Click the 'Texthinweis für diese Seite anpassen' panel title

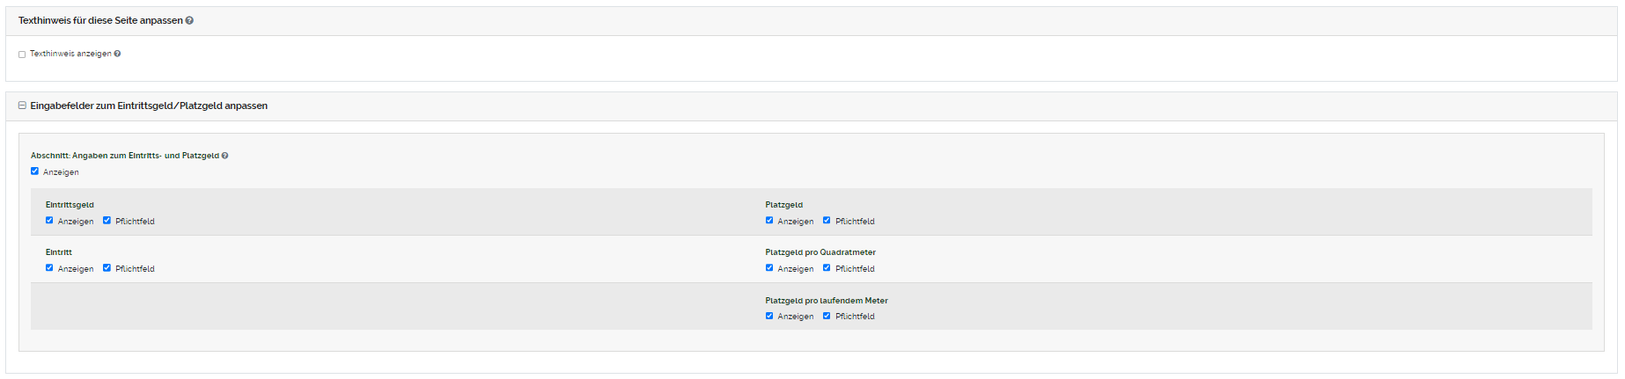(100, 20)
